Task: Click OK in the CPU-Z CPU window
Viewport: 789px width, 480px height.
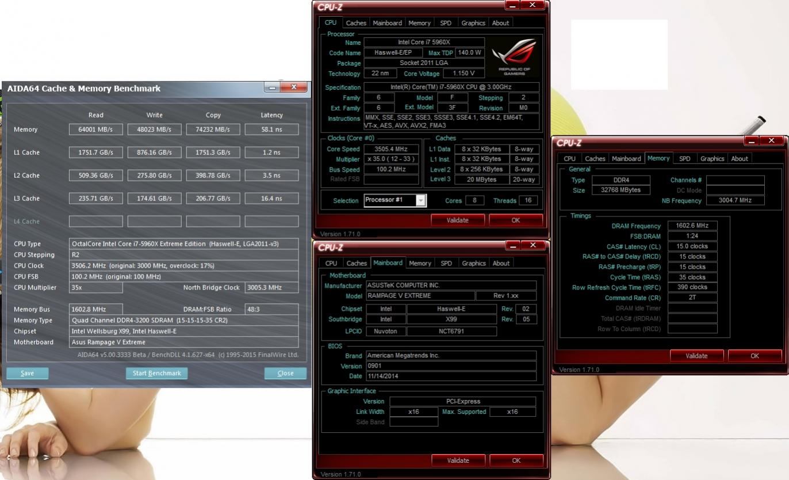Action: tap(516, 220)
